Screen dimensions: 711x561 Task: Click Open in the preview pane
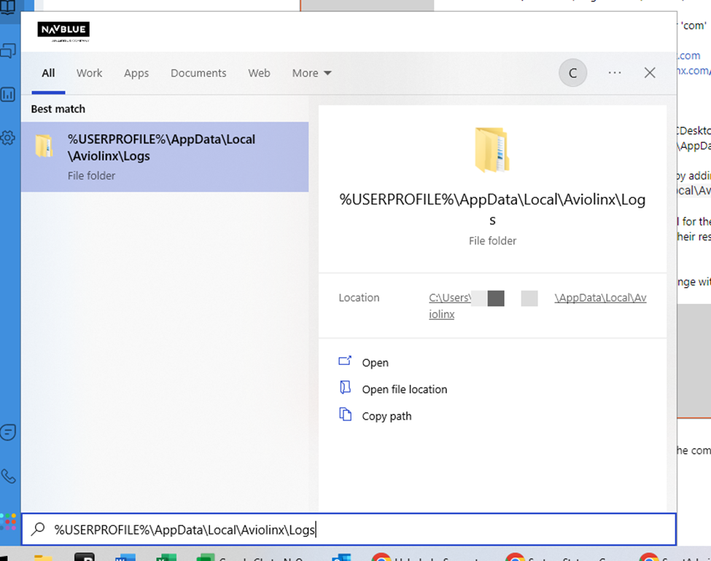coord(375,363)
